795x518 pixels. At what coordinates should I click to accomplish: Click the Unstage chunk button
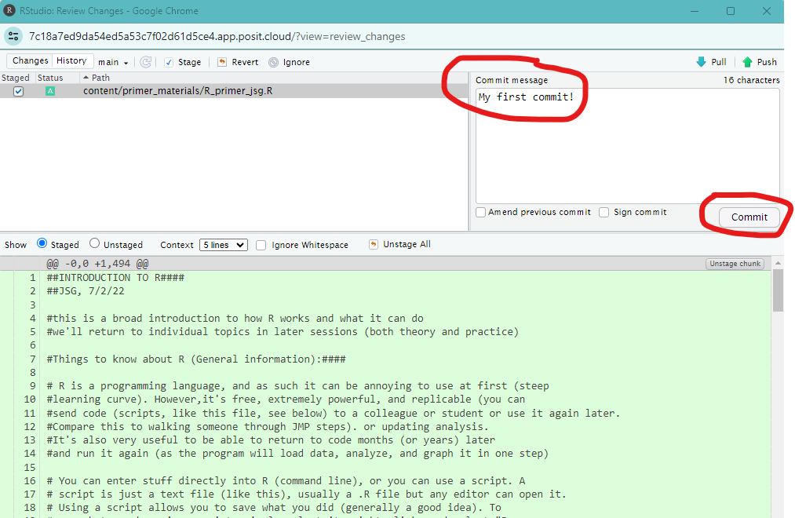pos(734,263)
